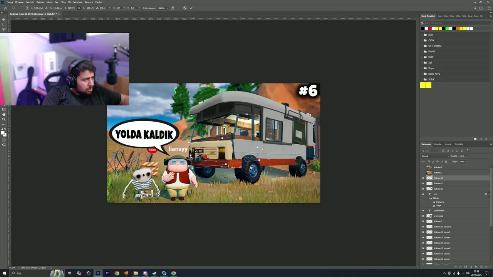Viewport: 493px width, 277px height.
Task: Hide the Katman 13 layer
Action: pos(423,178)
